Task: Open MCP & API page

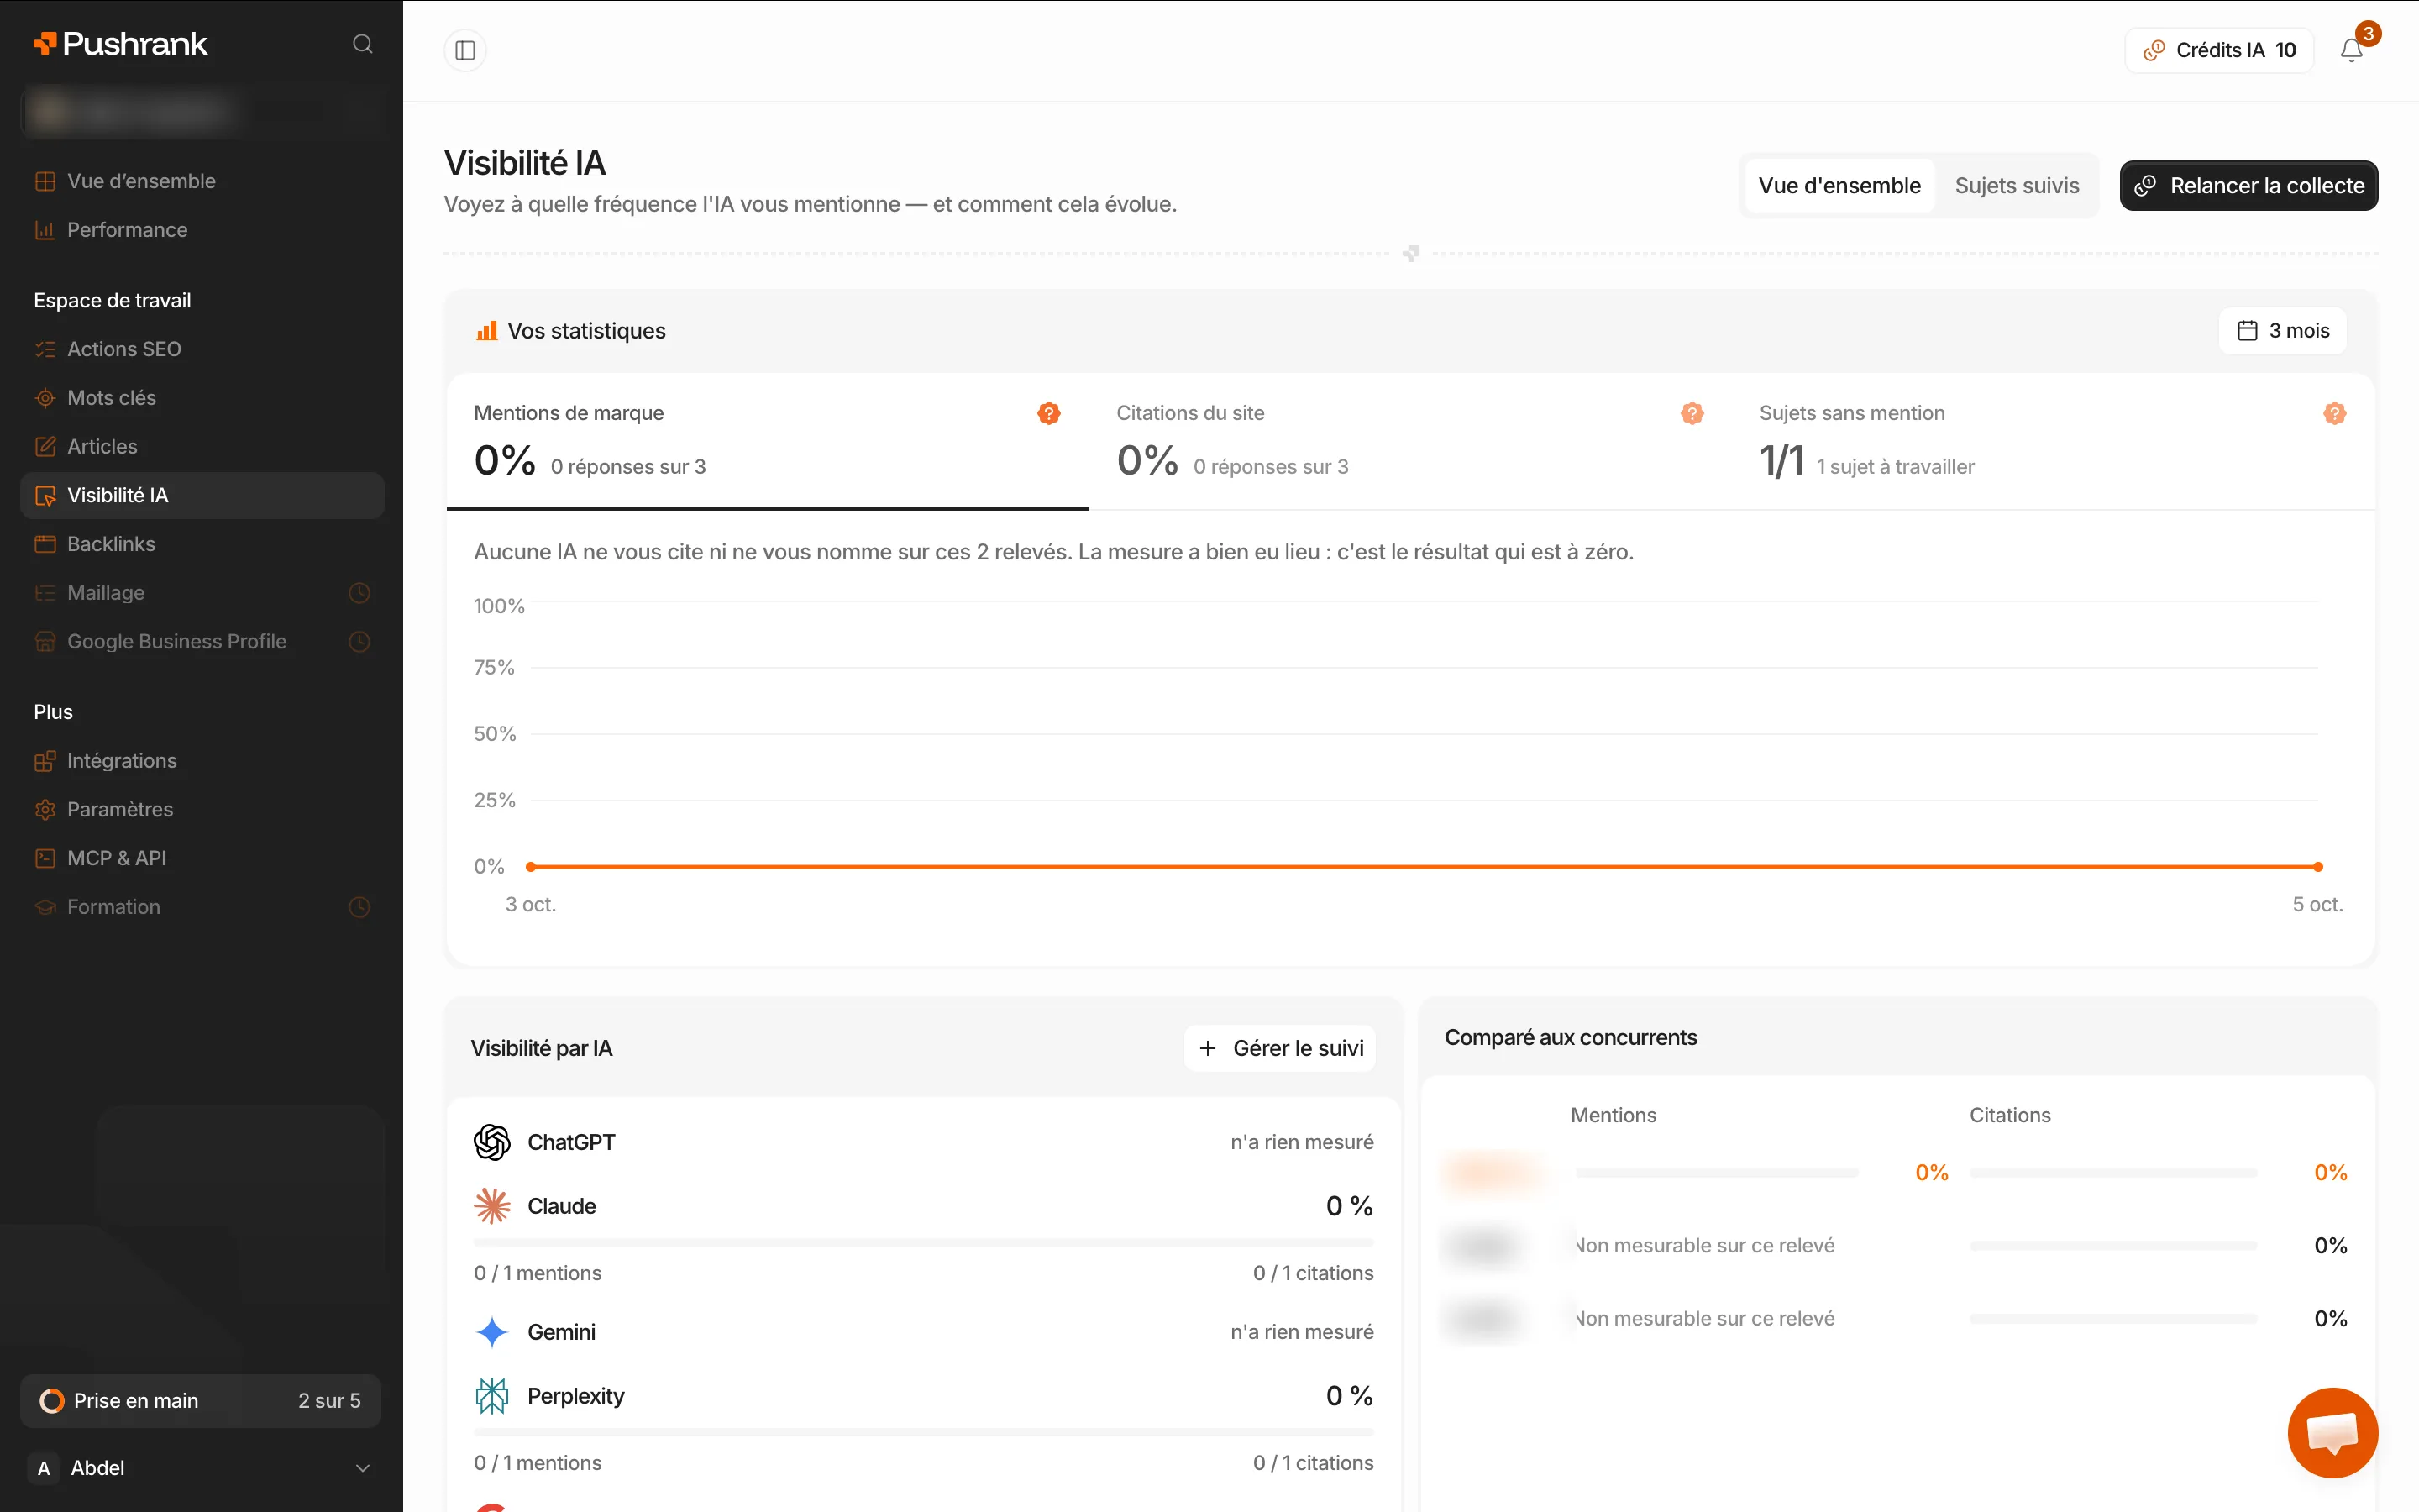Action: tap(202, 858)
